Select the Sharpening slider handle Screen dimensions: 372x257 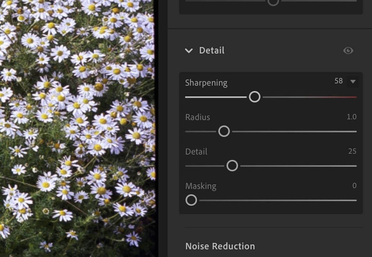(x=255, y=97)
